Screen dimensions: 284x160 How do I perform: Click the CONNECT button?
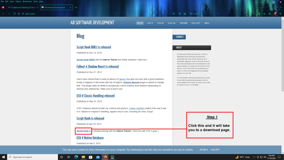click(179, 37)
